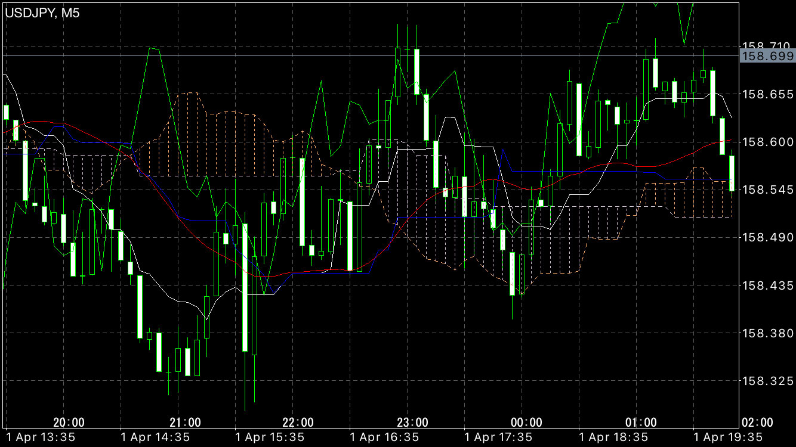This screenshot has width=796, height=447.
Task: Click the 20:00 time axis label
Action: coord(69,423)
